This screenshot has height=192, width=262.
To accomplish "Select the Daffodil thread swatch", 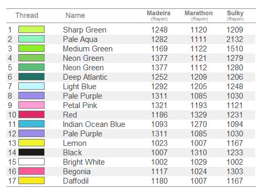I will [x=31, y=180].
